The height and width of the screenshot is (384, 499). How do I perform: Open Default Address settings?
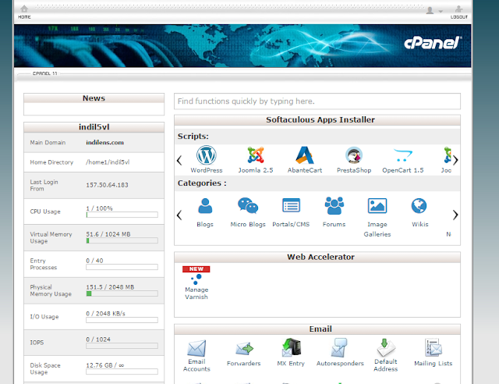click(385, 355)
